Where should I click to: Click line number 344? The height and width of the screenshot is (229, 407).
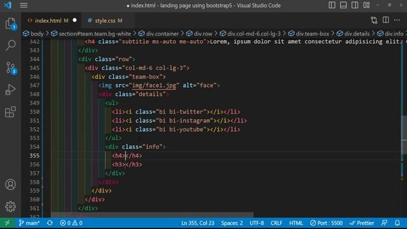point(34,59)
